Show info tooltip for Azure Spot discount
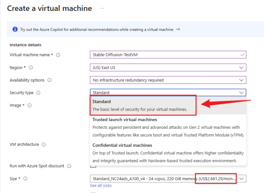This screenshot has height=193, width=264. (69, 166)
